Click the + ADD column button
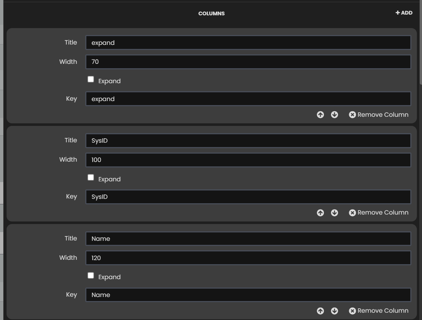Image resolution: width=422 pixels, height=320 pixels. 404,13
